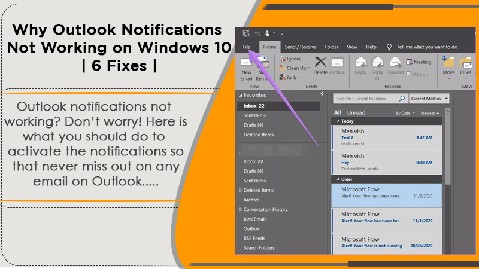Open Microsoft Flow email dated 10/26/2020

click(387, 244)
